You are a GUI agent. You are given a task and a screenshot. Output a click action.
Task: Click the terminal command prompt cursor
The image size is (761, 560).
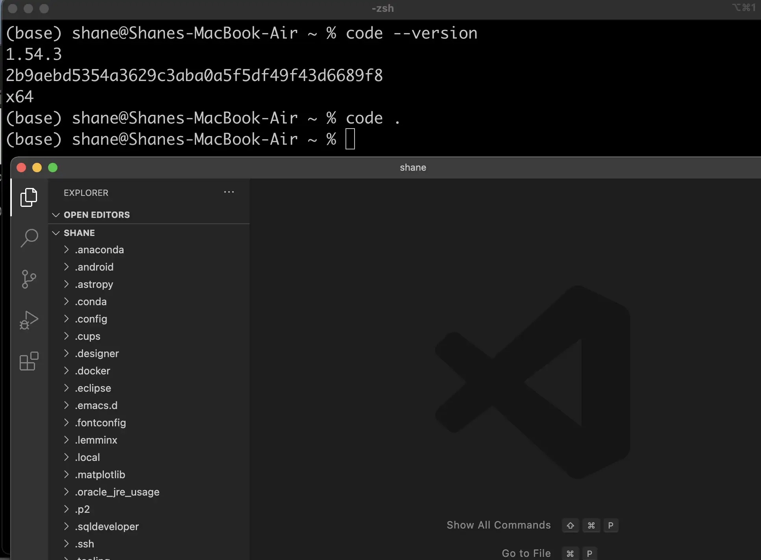point(350,139)
